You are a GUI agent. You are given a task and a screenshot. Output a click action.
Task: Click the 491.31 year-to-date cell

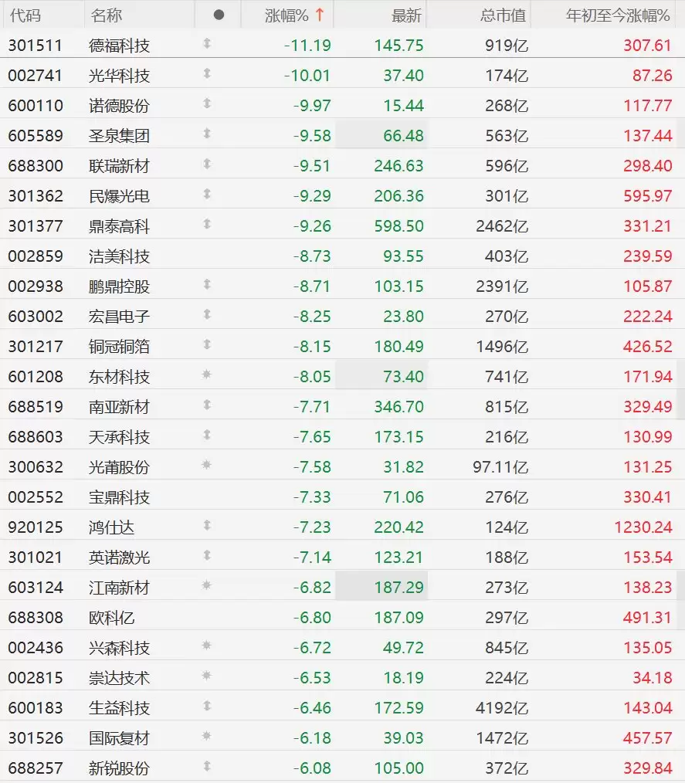648,618
